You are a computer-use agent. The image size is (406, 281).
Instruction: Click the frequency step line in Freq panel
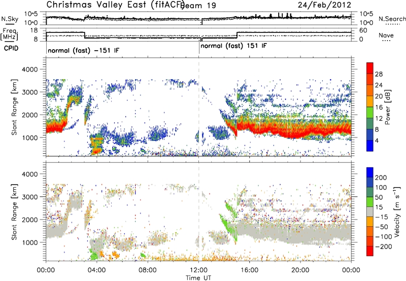click(198, 36)
